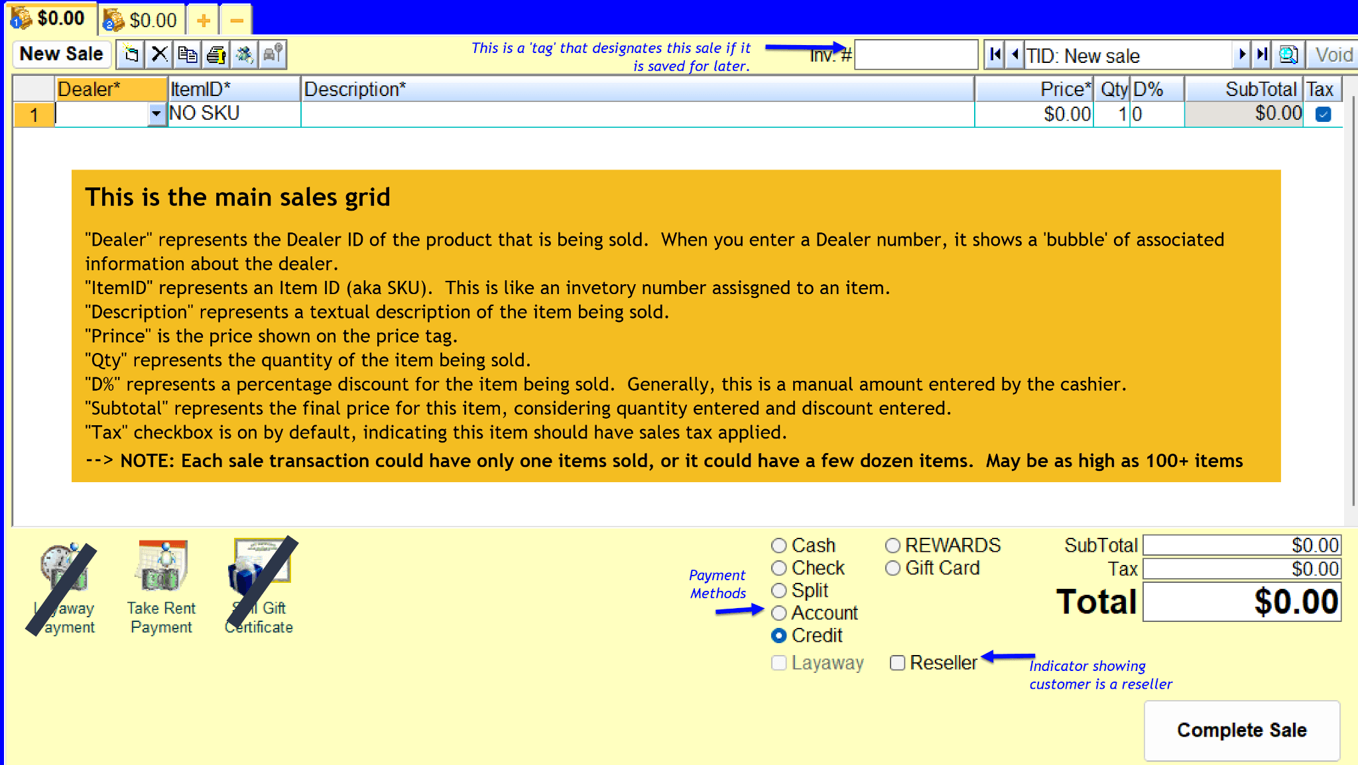Remove a sale tab with minus
Image resolution: width=1358 pixels, height=765 pixels.
[x=236, y=21]
